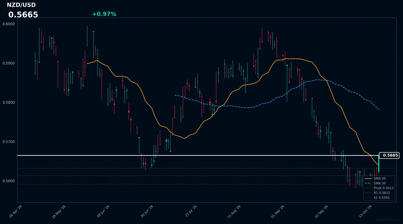Click the SMA 20 legend entry

pyautogui.click(x=379, y=178)
